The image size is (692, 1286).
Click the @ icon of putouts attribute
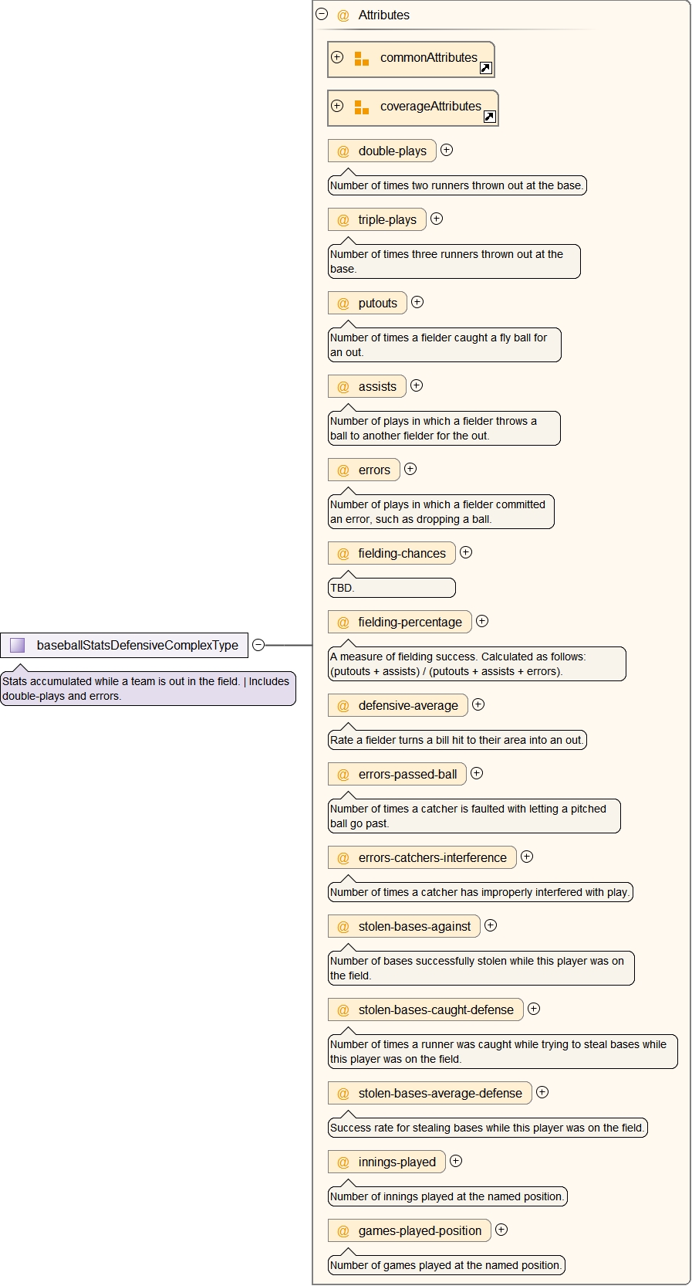[343, 304]
